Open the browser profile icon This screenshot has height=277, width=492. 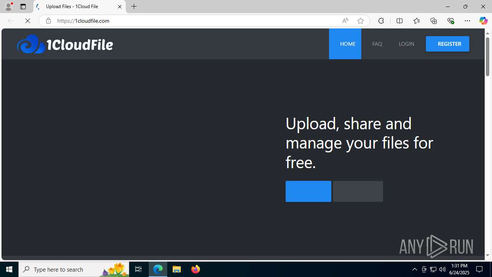pos(8,7)
